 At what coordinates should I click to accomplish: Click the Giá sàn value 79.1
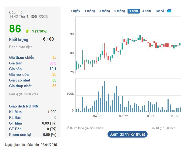[53, 69]
